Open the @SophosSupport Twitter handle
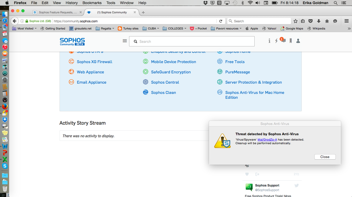Image resolution: width=352 pixels, height=197 pixels. (267, 190)
